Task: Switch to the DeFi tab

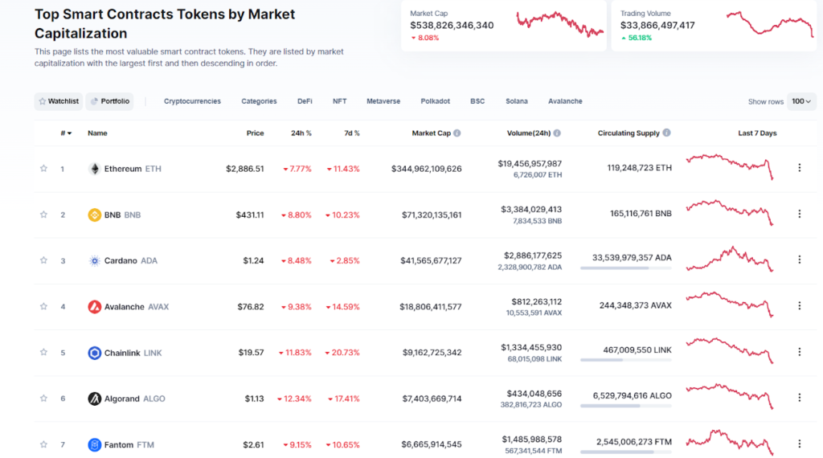Action: (x=305, y=101)
